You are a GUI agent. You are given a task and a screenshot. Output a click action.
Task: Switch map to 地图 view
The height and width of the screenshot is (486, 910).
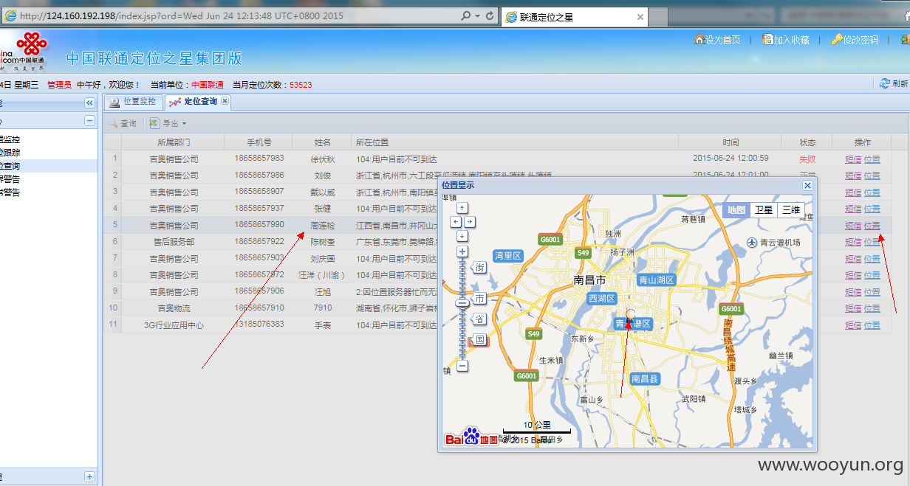pyautogui.click(x=736, y=209)
